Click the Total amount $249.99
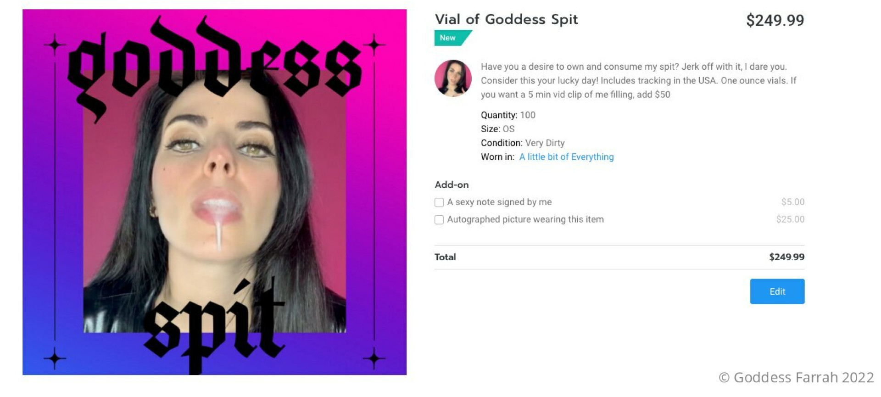The image size is (881, 397). coord(786,257)
